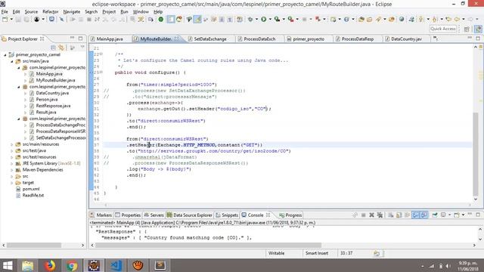Toggle Scroll Lock in Console toolbar
This screenshot has height=272, width=484.
tap(399, 215)
